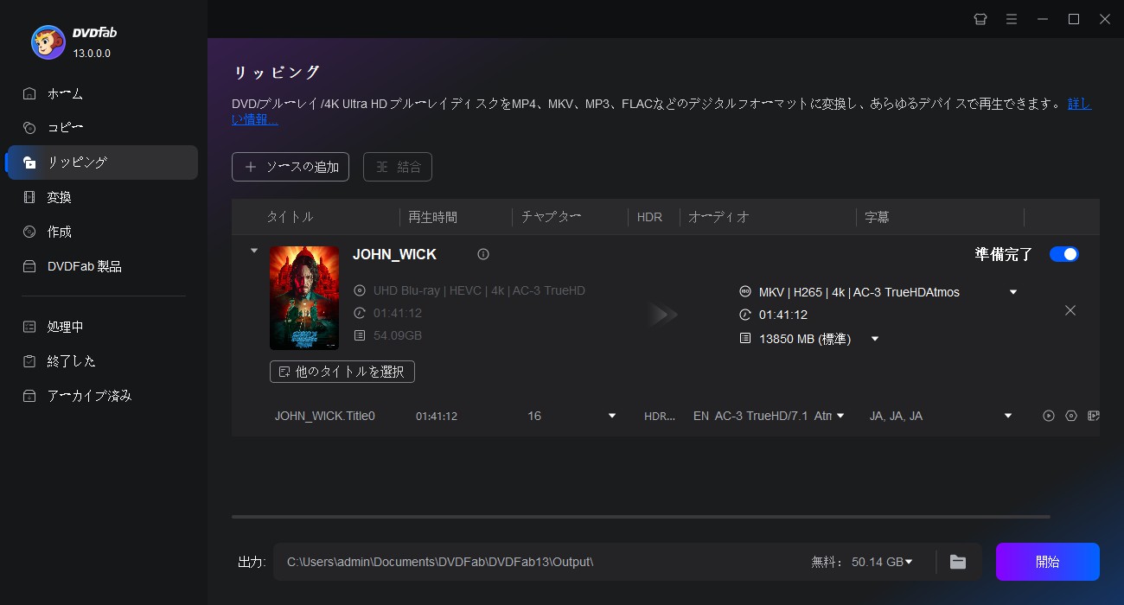Remove JOHN_WICK task with X icon
This screenshot has width=1124, height=605.
[1070, 310]
